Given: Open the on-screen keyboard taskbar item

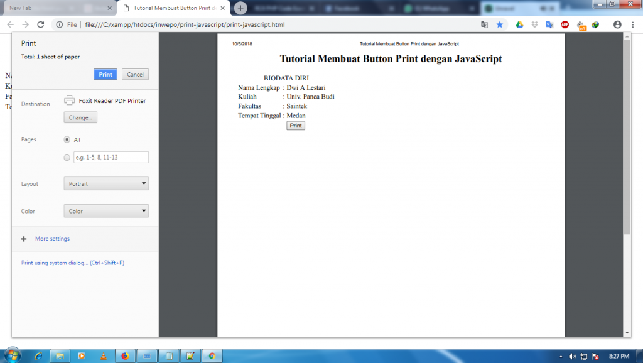Looking at the screenshot, I should click(147, 356).
